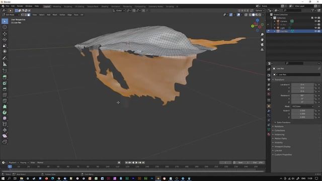Select the Bevel tool
The image size is (322, 181).
(5, 89)
